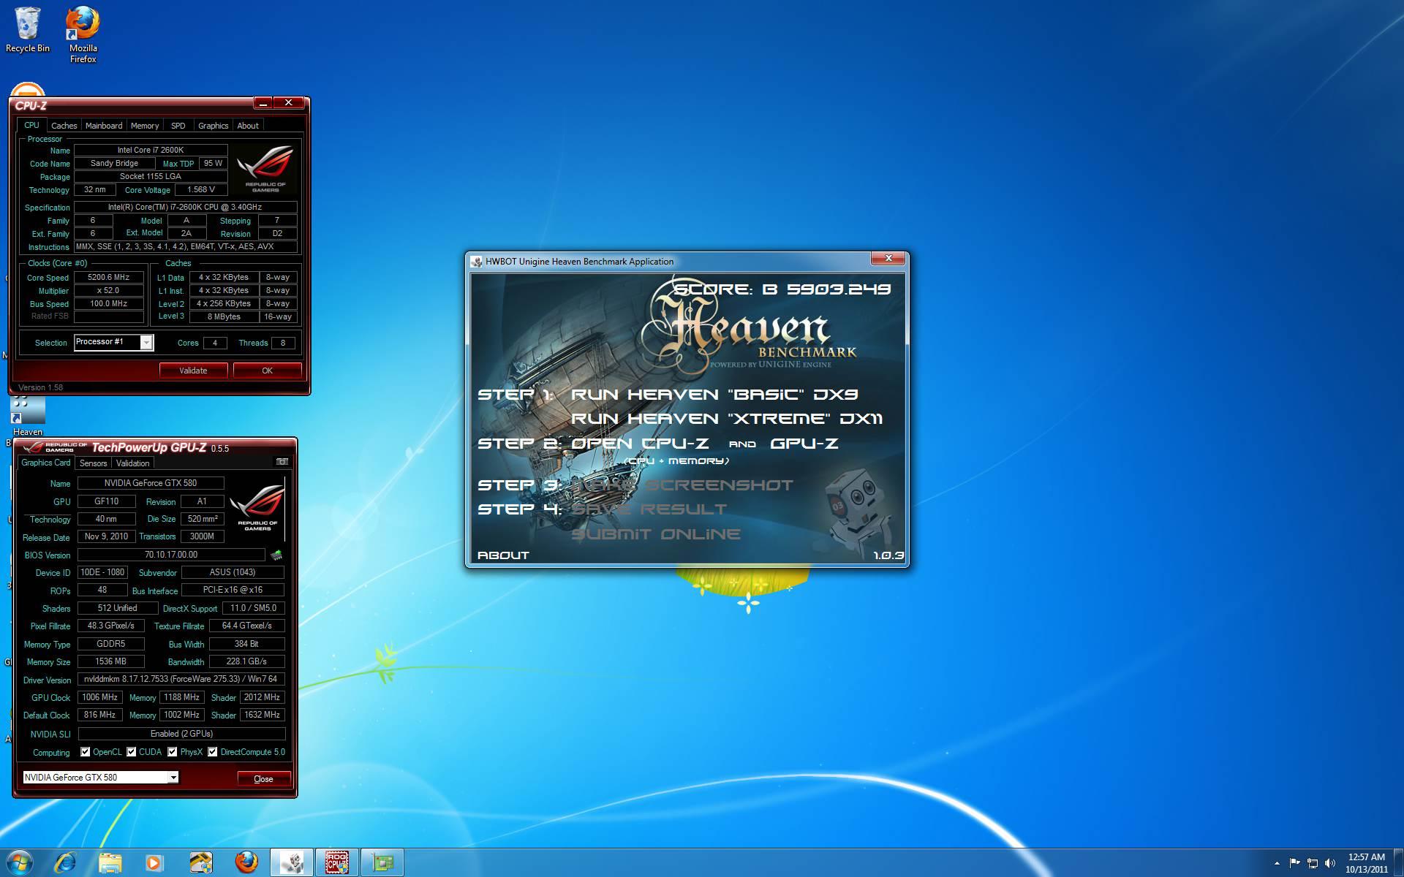1404x877 pixels.
Task: Switch to the SPD tab in CPU-Z
Action: point(178,126)
